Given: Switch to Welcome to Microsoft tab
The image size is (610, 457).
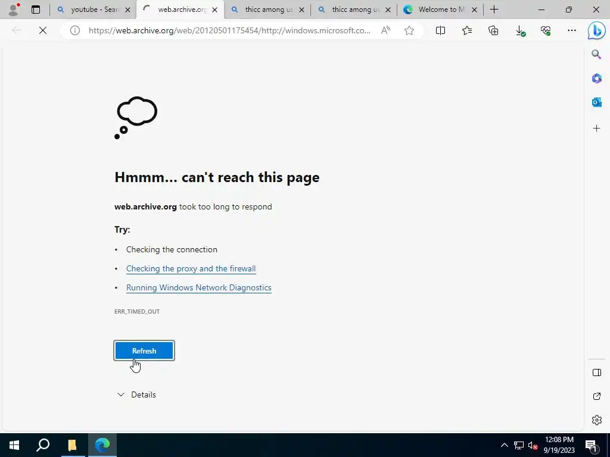Looking at the screenshot, I should (440, 10).
